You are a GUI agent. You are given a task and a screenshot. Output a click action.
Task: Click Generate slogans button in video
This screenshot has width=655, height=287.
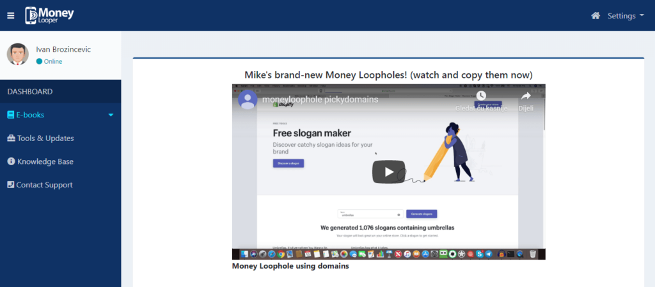[422, 214]
